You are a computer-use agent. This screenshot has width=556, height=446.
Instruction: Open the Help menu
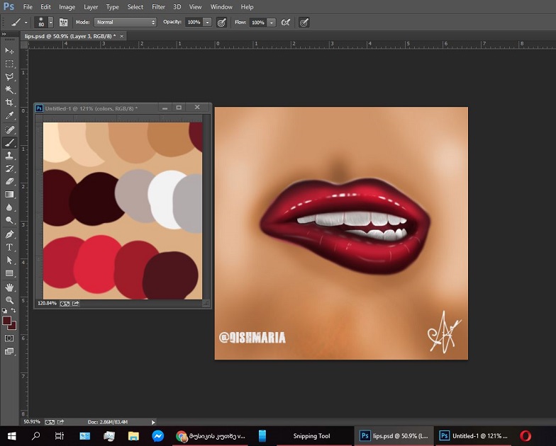coord(247,7)
